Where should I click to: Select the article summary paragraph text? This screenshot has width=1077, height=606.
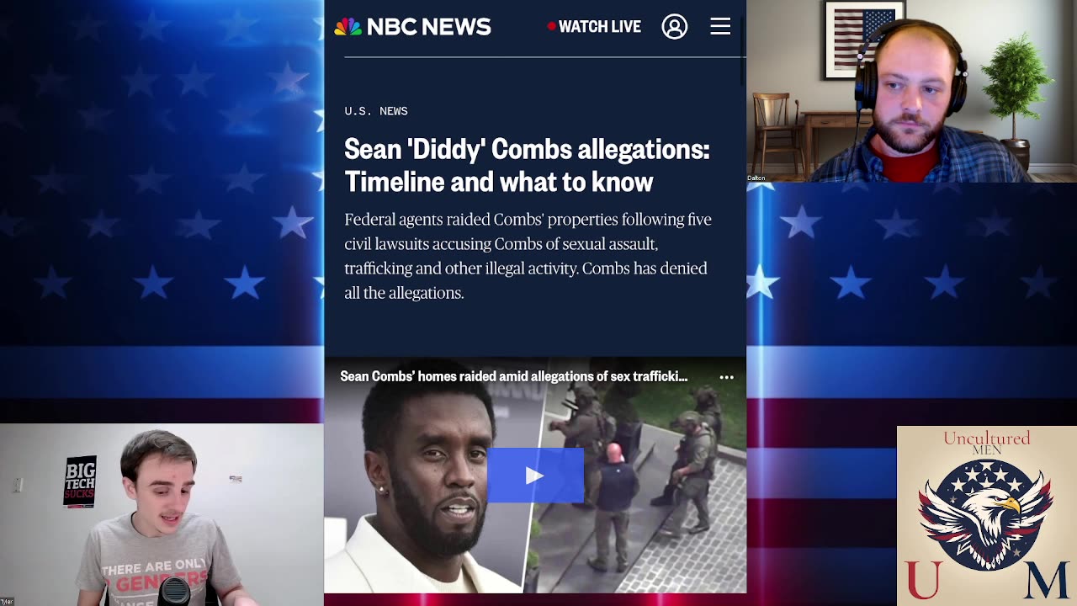coord(528,256)
